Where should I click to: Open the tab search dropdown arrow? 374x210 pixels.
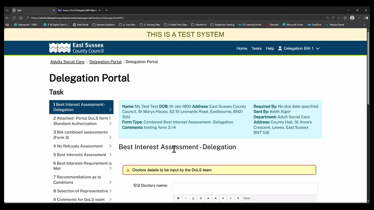point(7,10)
